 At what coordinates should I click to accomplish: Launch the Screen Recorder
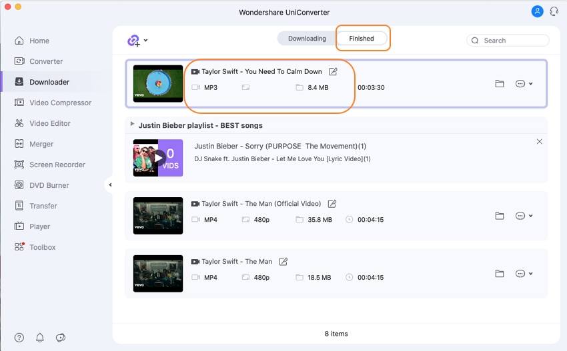point(49,165)
